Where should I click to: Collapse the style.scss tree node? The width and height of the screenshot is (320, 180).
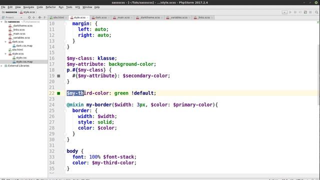pos(5,53)
